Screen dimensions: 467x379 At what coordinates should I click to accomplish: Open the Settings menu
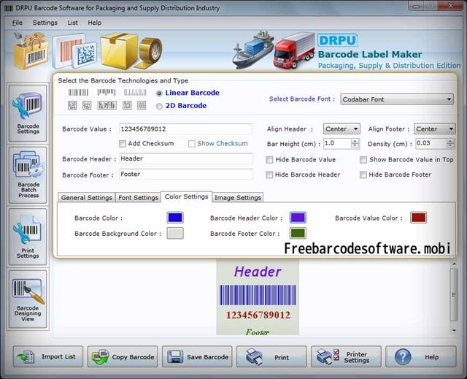(x=45, y=23)
